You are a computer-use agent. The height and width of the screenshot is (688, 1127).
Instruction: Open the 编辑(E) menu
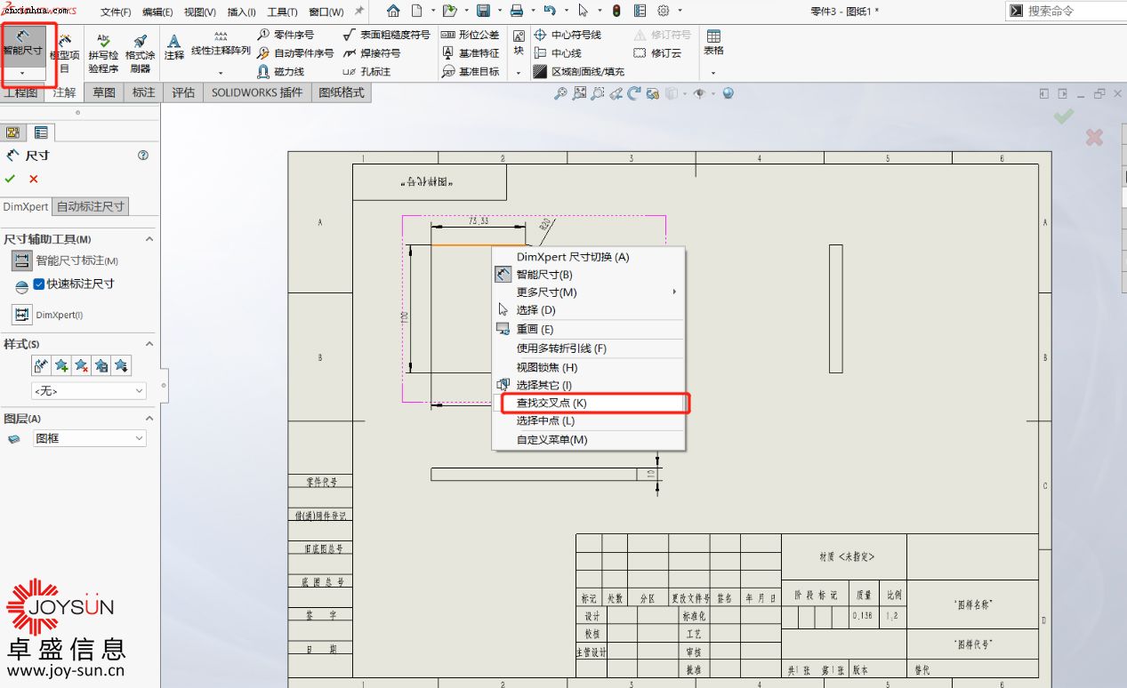click(x=157, y=12)
